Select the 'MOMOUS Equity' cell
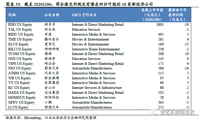This screenshot has height=121, width=201. [x=22, y=98]
